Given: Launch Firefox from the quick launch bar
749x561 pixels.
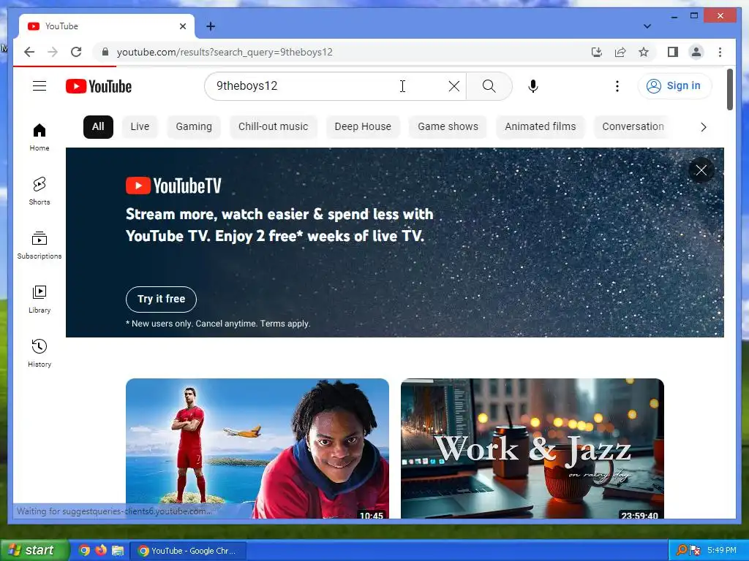Looking at the screenshot, I should coord(101,550).
